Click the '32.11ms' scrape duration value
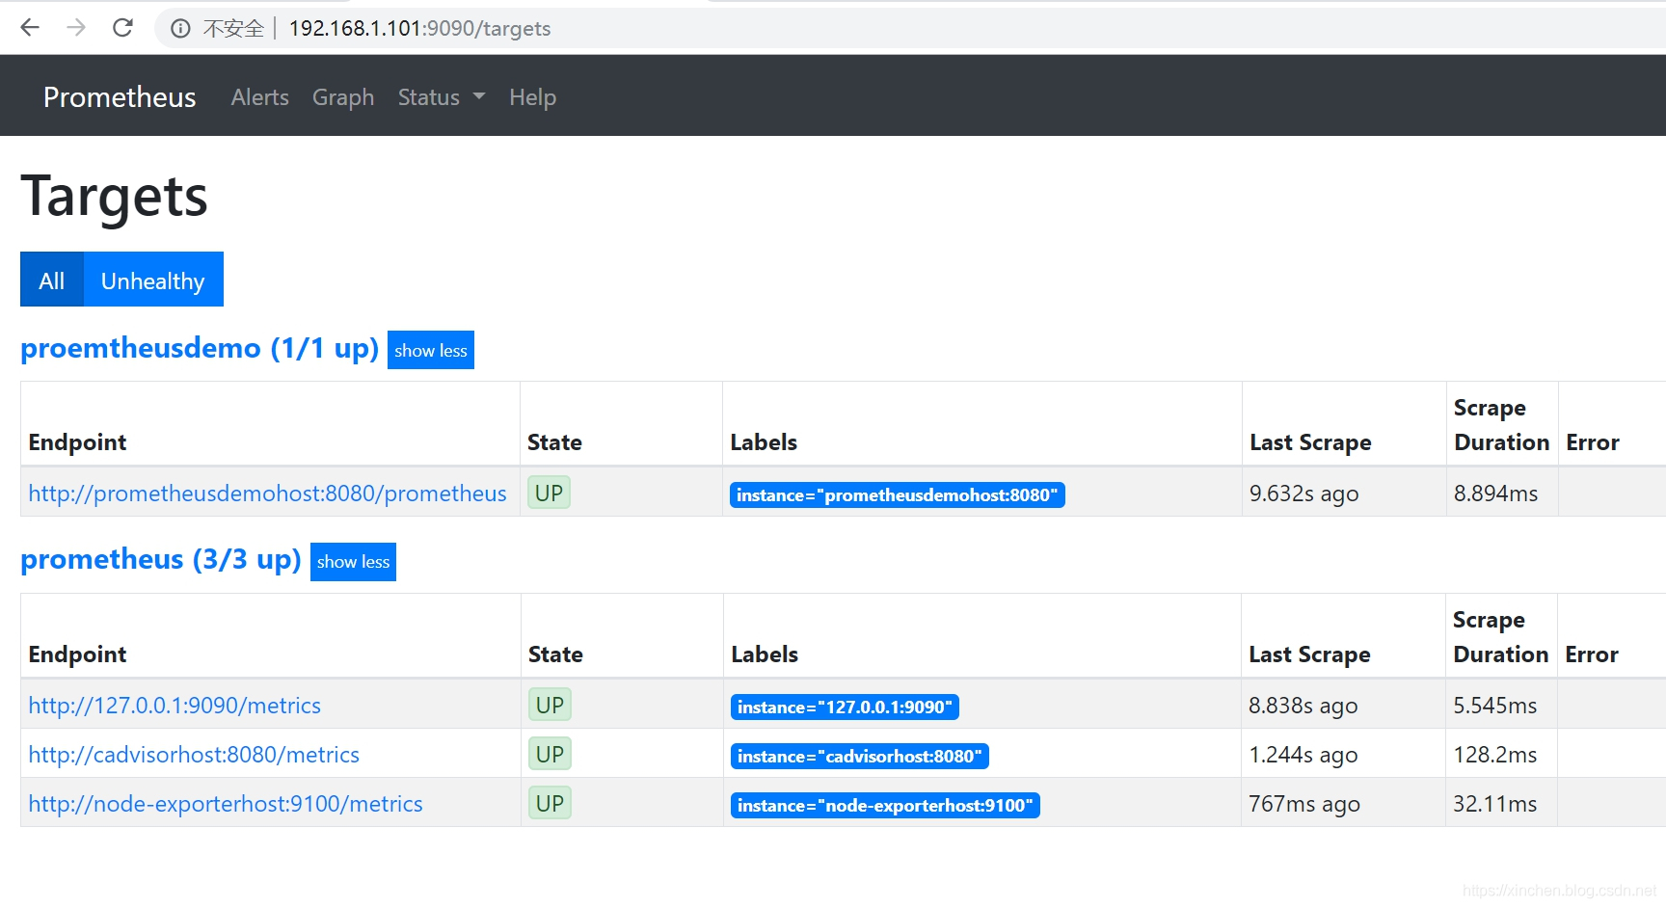The image size is (1666, 908). [1495, 804]
